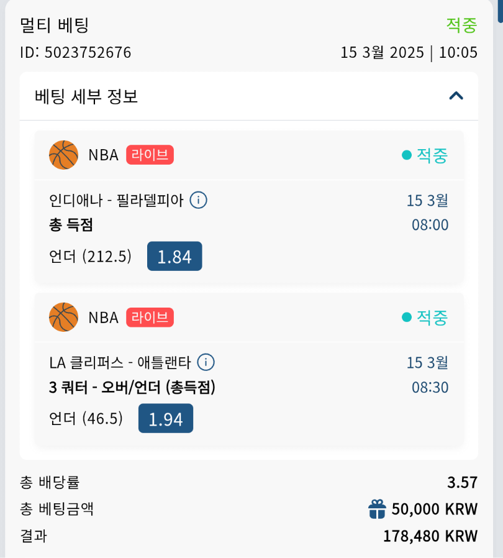Viewport: 503px width, 558px height.
Task: Open the 인디애나 - 필라델피아 match link
Action: click(x=116, y=201)
